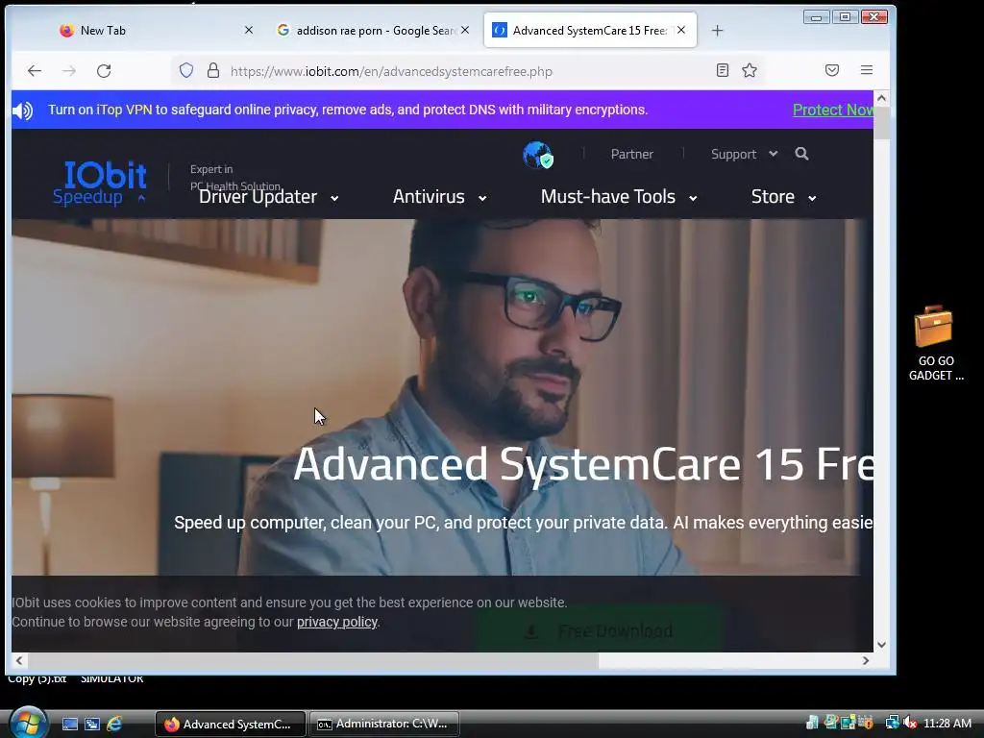Close the Advanced SystemCare tab

click(681, 30)
